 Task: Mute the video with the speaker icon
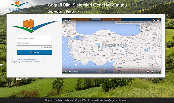click(70, 72)
